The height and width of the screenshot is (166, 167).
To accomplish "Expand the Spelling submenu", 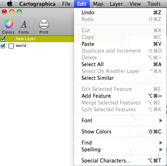I will coord(120,150).
